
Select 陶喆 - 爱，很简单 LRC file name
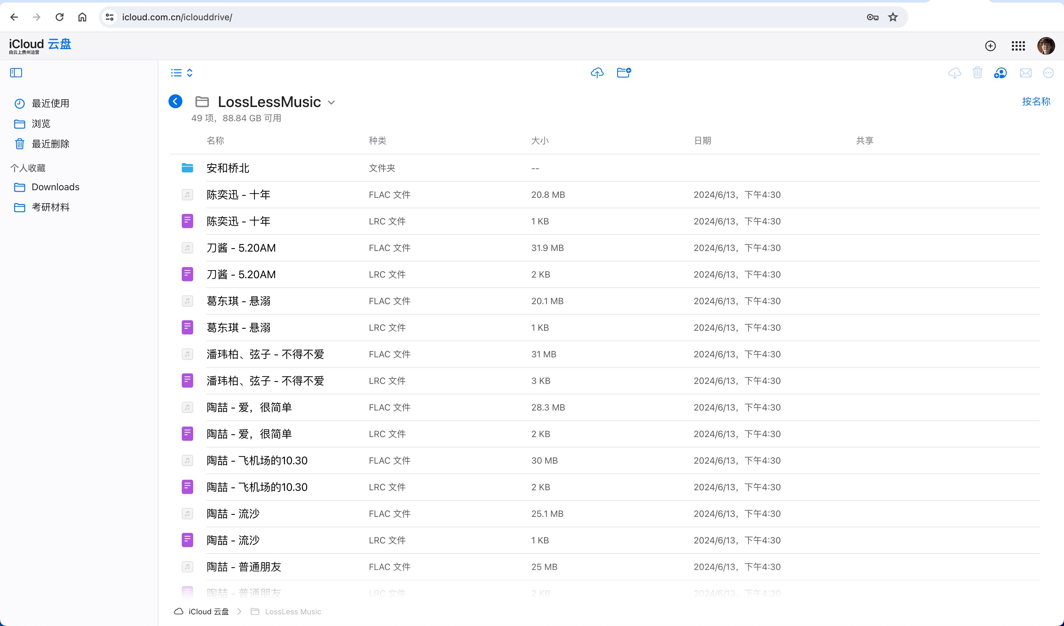249,434
